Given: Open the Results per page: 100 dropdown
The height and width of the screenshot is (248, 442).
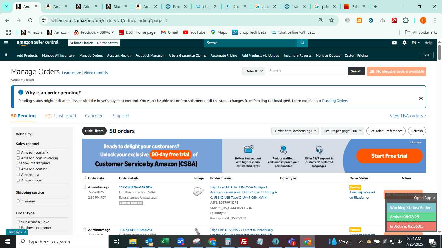Looking at the screenshot, I should click(x=342, y=131).
